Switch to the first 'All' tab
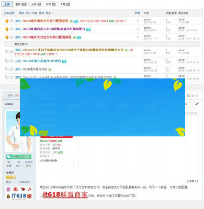Screen dimensions: 204x209 [7, 4]
